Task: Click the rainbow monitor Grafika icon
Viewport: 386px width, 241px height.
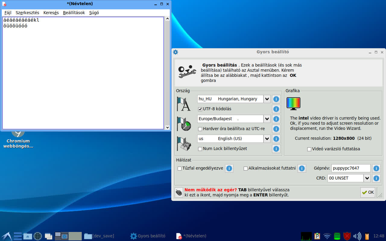Action: [293, 104]
